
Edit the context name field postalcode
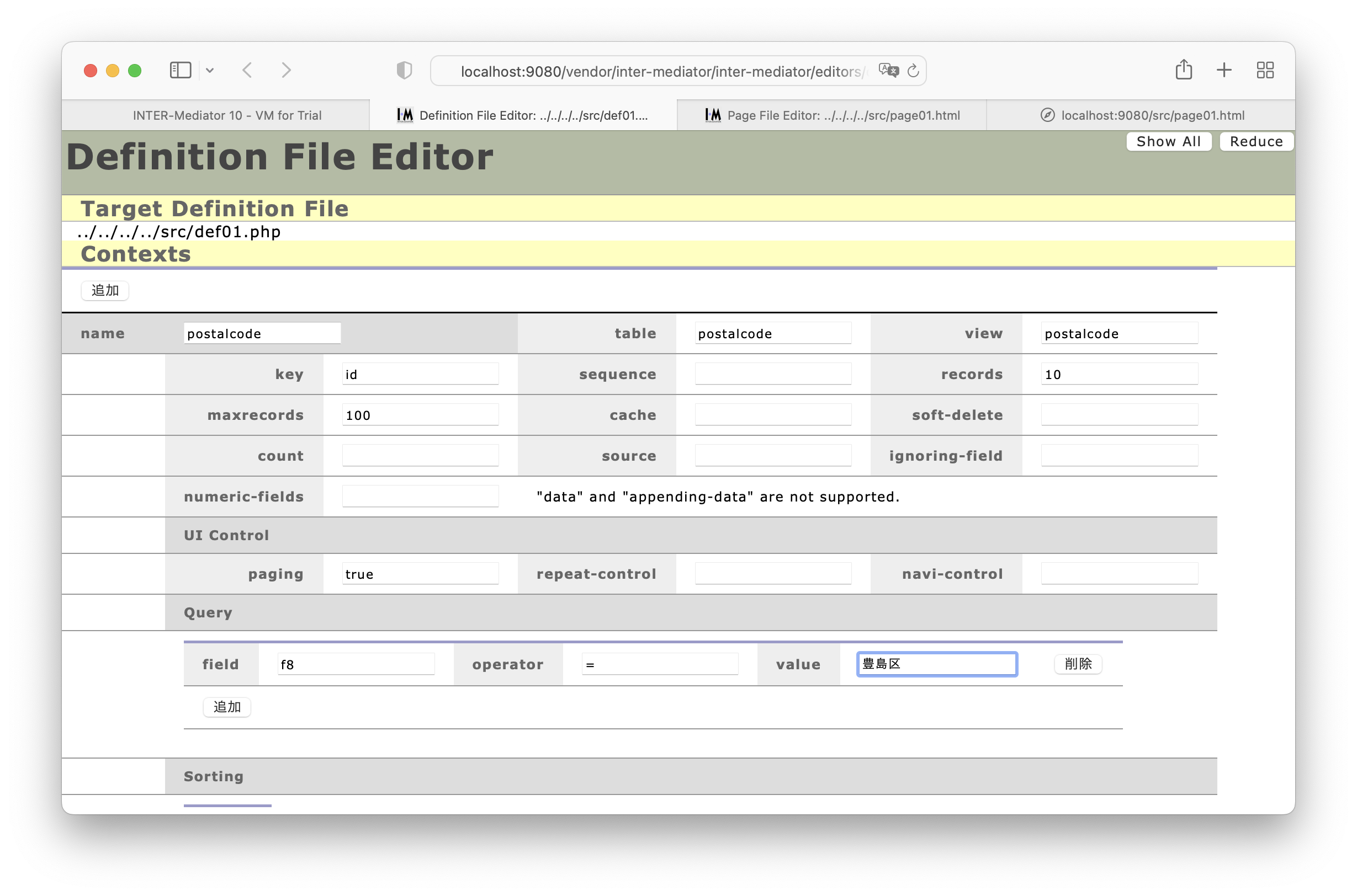click(x=262, y=333)
